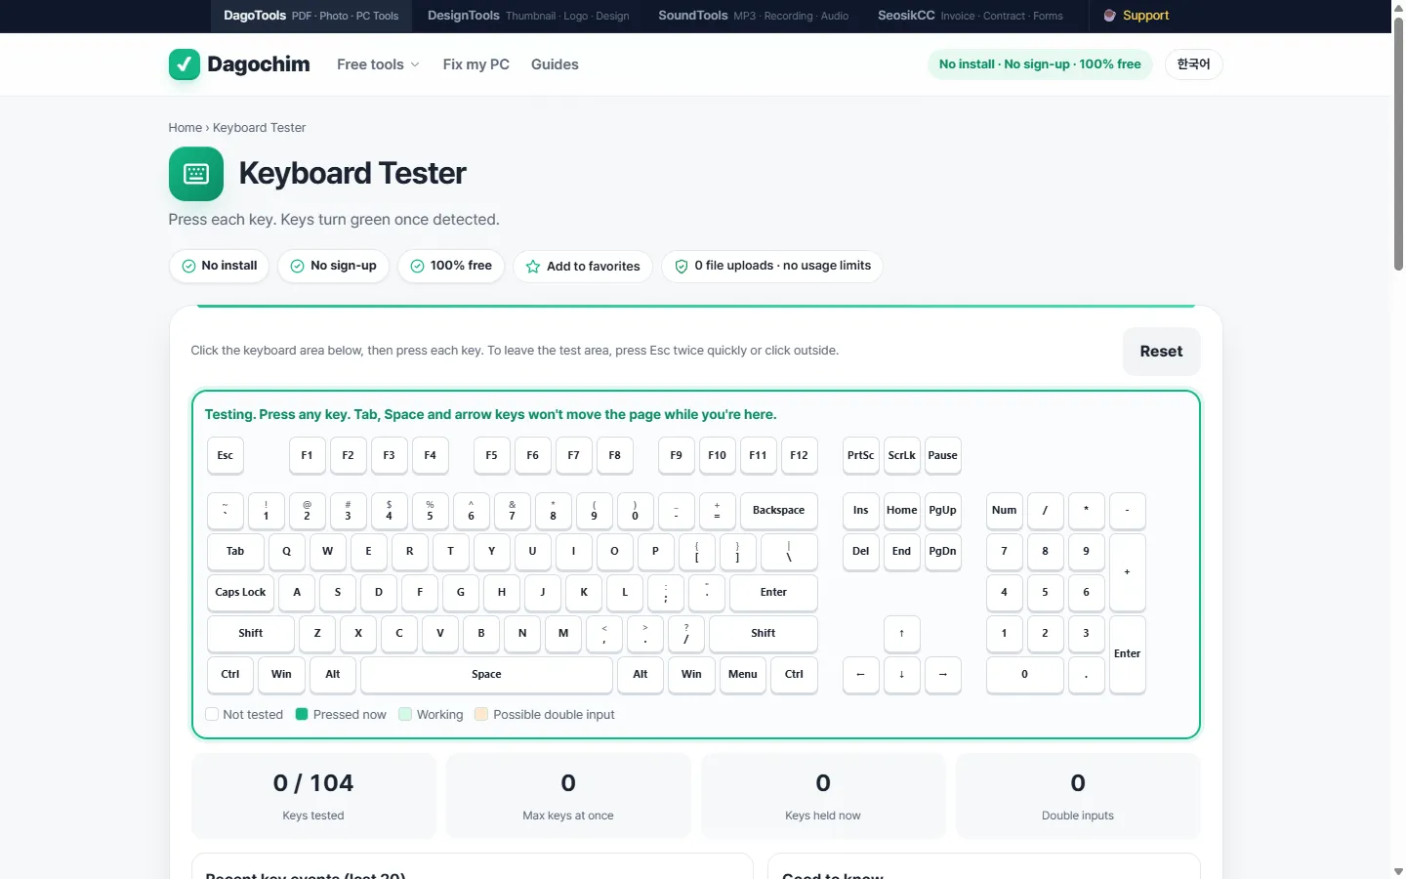
Task: Click the Dagochim checkmark logo icon
Action: point(185,64)
